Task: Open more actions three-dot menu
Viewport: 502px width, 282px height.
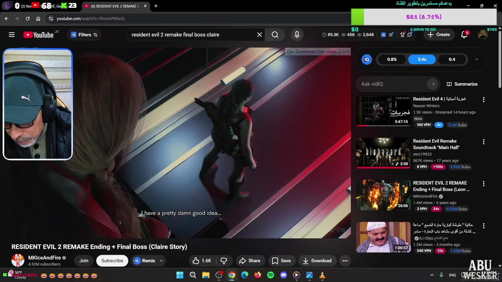Action: click(x=345, y=261)
